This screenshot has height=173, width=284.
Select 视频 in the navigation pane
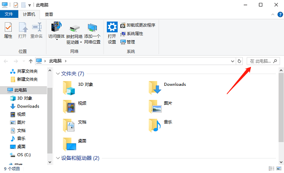[18, 115]
